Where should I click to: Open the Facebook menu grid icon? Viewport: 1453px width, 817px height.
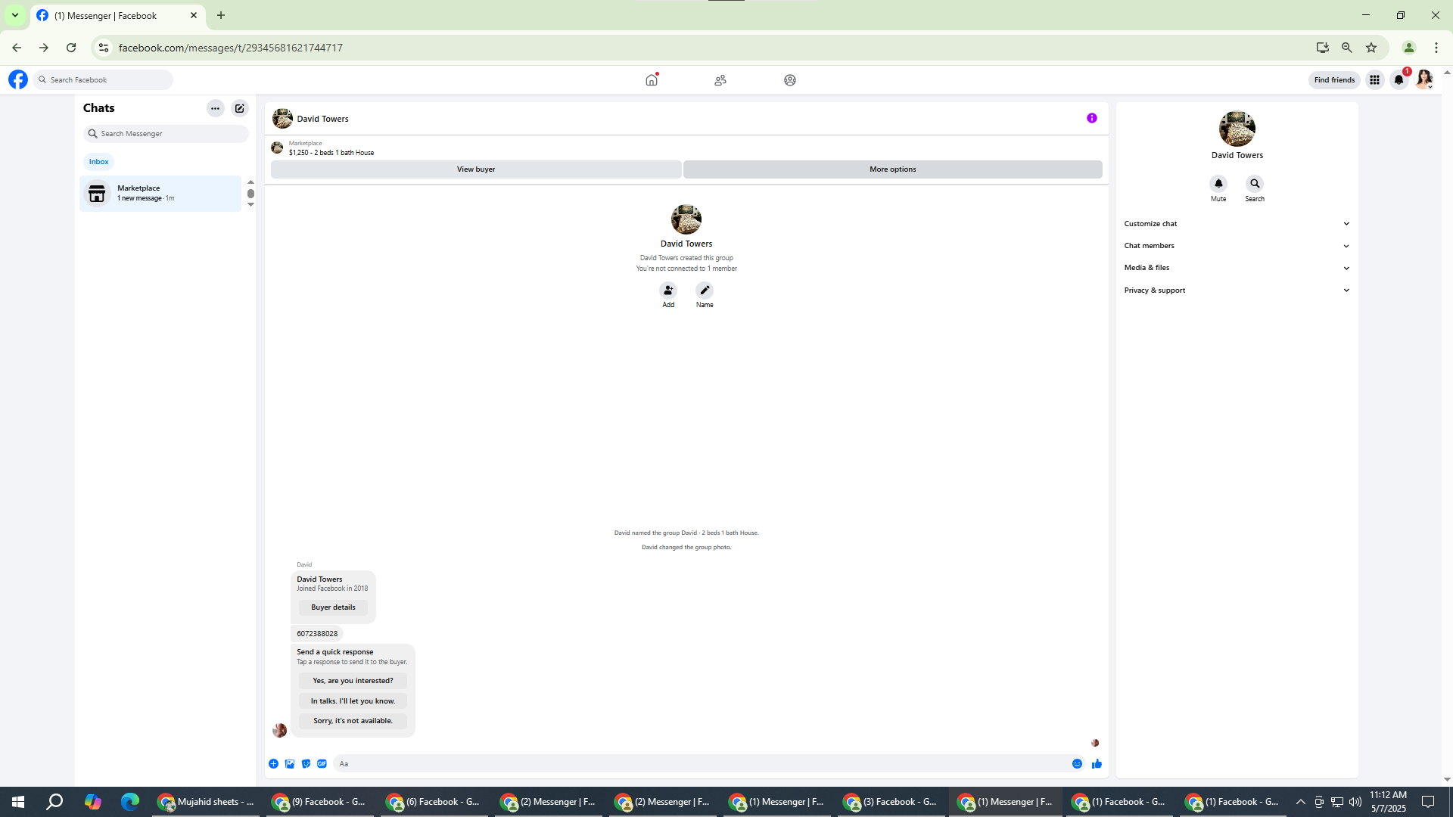point(1374,80)
